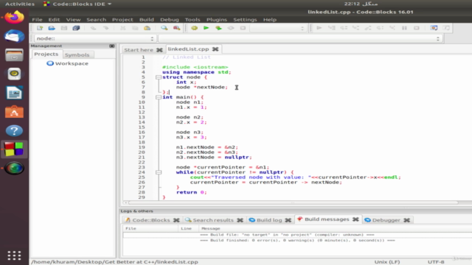Close the linkedList.cpp editor tab
Screen dimensions: 472x265
[215, 49]
